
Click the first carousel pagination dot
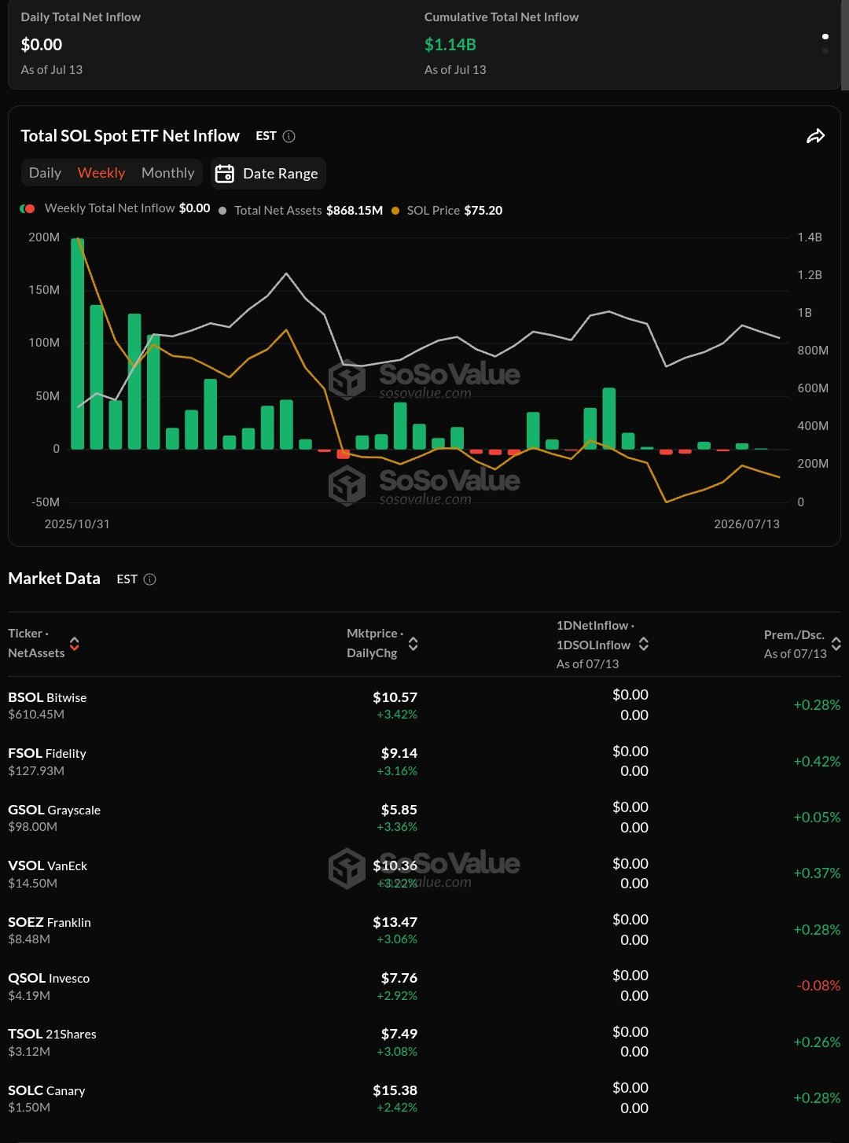[x=825, y=36]
